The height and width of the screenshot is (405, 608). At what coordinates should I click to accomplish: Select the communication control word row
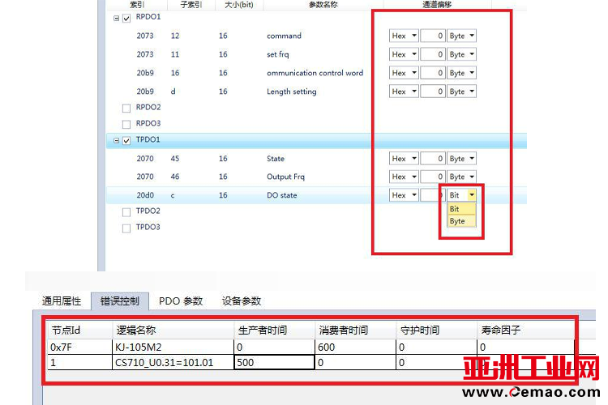pyautogui.click(x=316, y=73)
